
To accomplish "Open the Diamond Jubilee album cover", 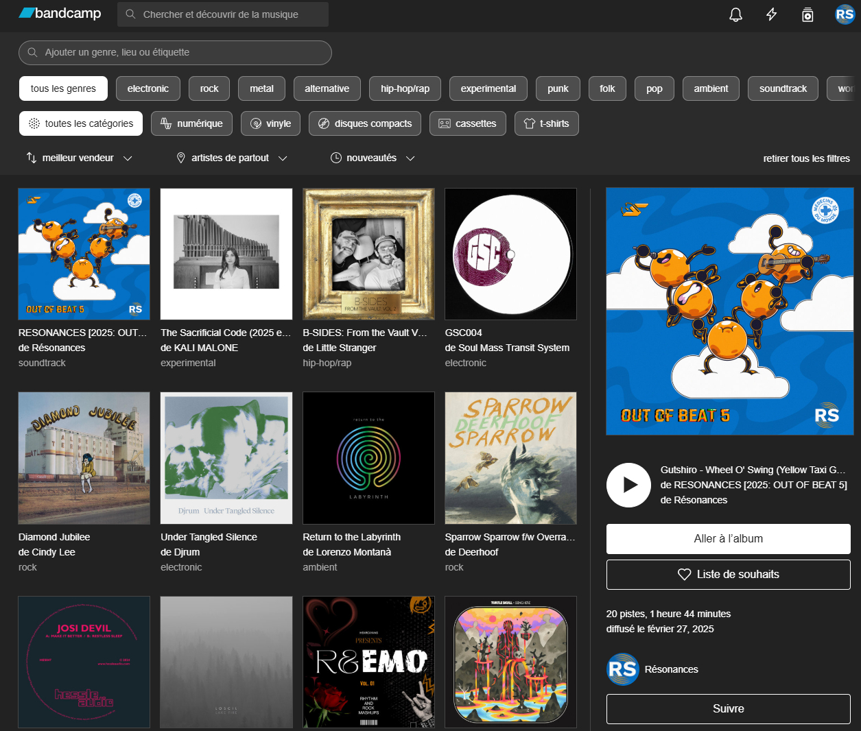I will tap(84, 458).
